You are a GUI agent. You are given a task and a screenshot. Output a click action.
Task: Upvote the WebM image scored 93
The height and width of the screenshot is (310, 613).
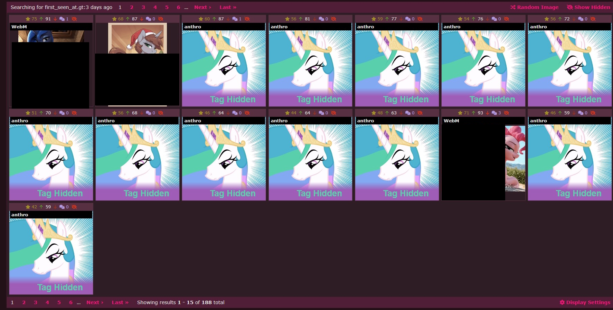coord(473,113)
